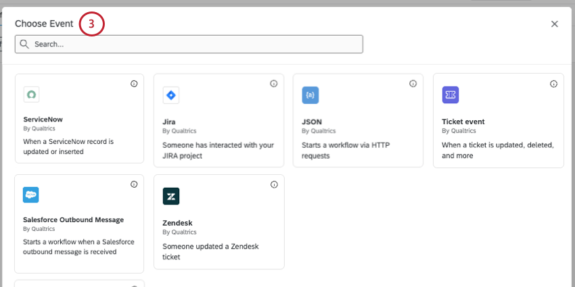The height and width of the screenshot is (287, 575).
Task: Select the JSON event title
Action: 312,122
